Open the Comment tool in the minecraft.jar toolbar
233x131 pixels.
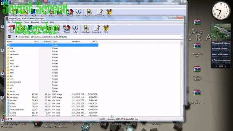tap(96, 29)
